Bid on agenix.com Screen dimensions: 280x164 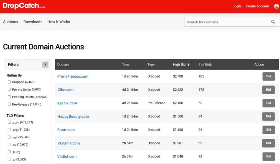click(268, 103)
